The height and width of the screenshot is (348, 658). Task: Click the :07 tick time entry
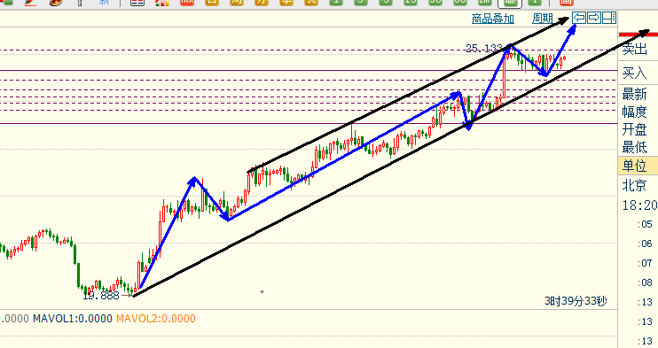coord(645,263)
